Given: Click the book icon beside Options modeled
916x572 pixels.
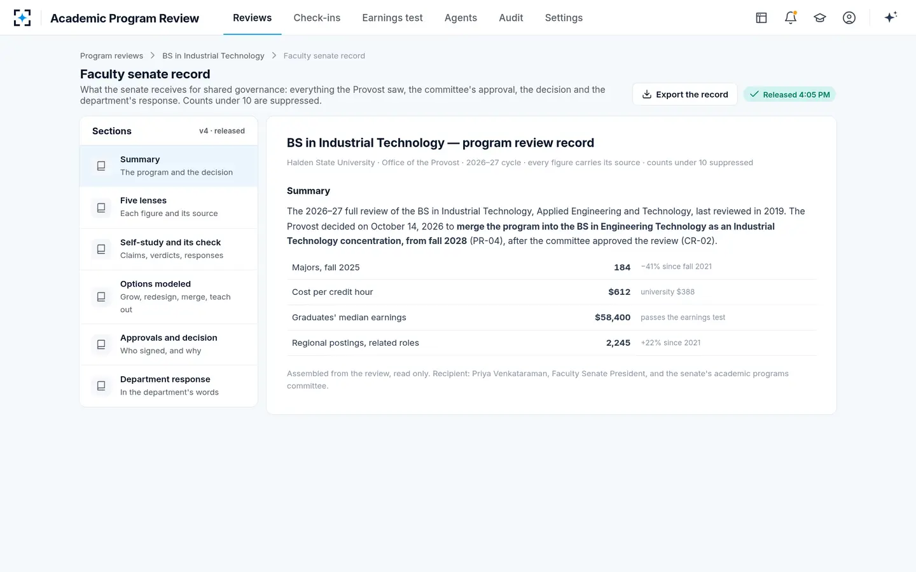Looking at the screenshot, I should [x=101, y=297].
